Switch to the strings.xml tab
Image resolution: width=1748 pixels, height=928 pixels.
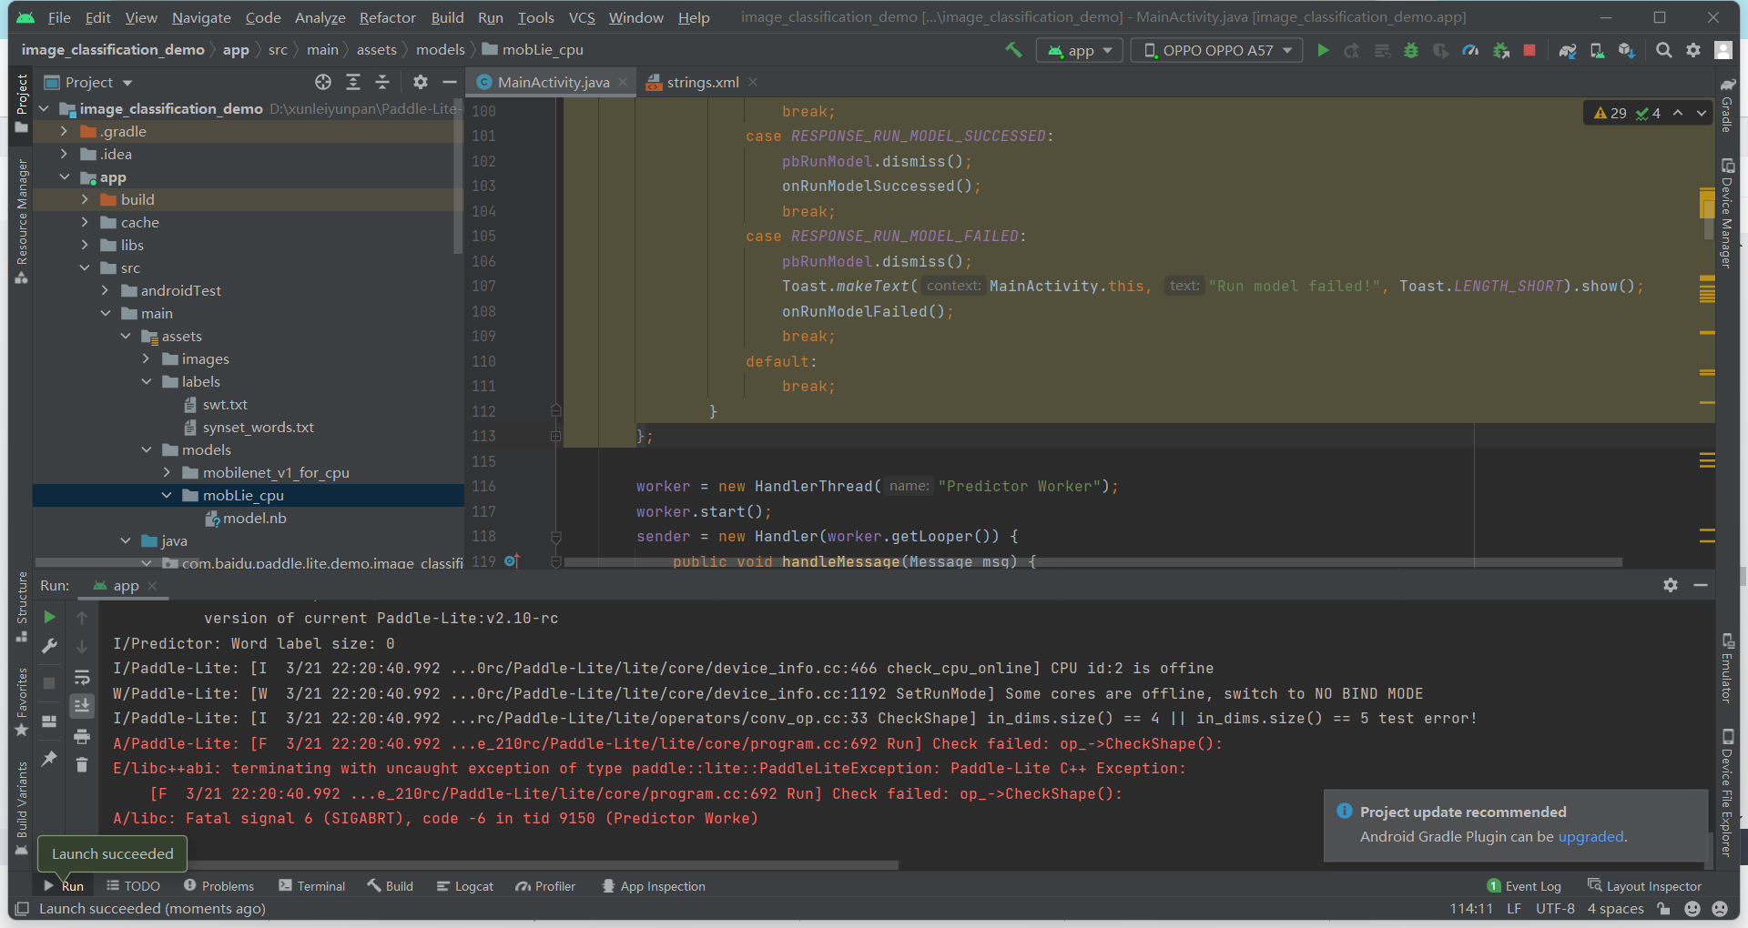(x=702, y=82)
